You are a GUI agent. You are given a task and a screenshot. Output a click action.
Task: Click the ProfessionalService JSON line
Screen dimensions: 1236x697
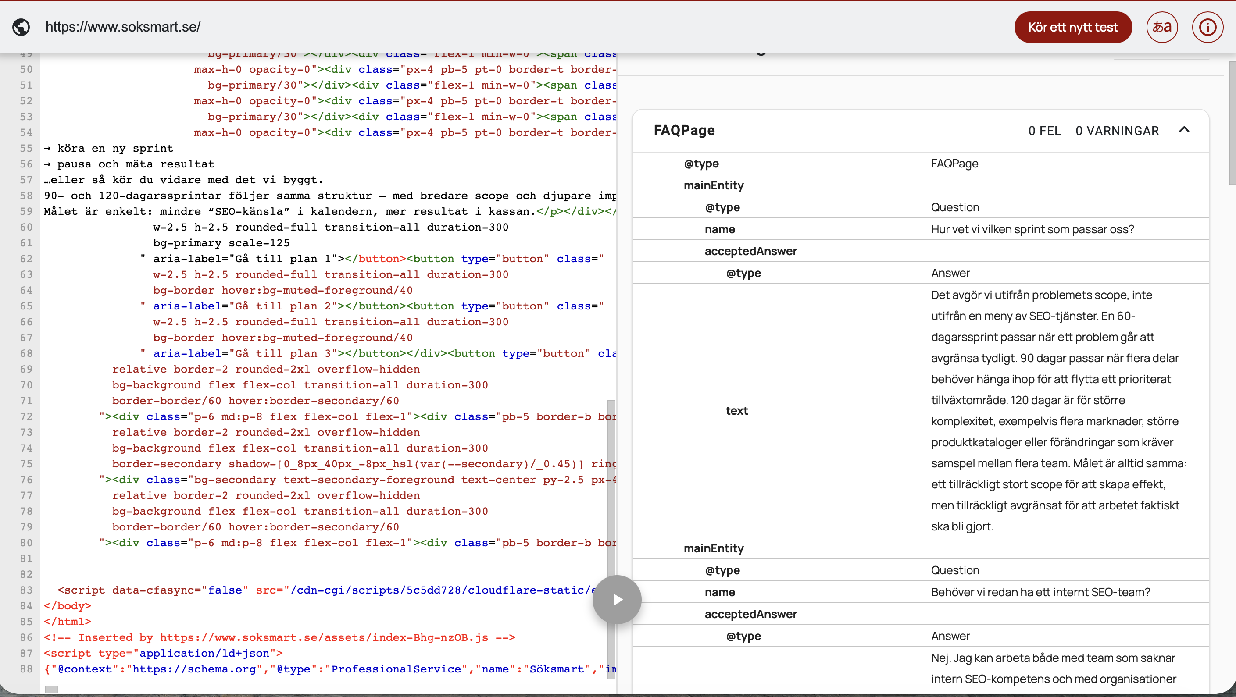[x=330, y=669]
